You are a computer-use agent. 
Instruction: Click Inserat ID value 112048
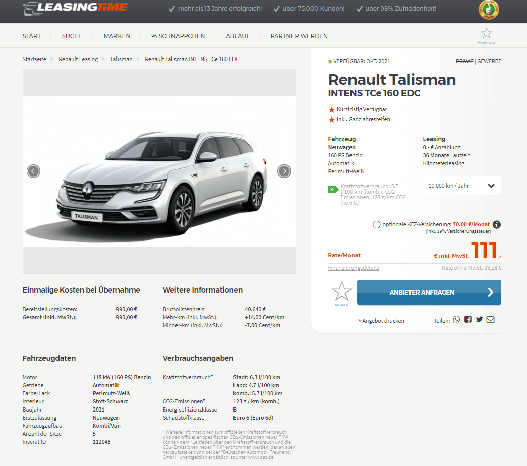(101, 442)
